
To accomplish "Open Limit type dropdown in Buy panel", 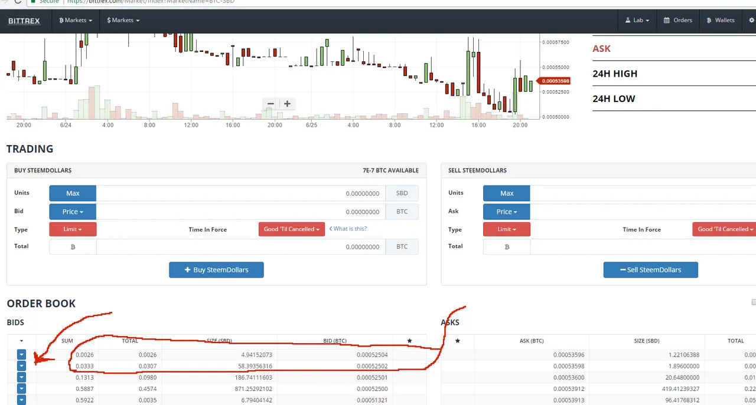I will tap(73, 229).
